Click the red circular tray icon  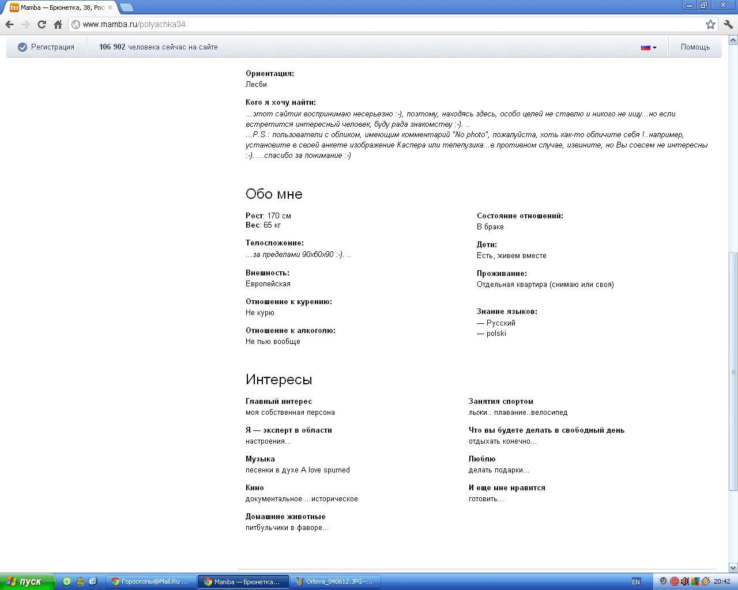tap(674, 581)
